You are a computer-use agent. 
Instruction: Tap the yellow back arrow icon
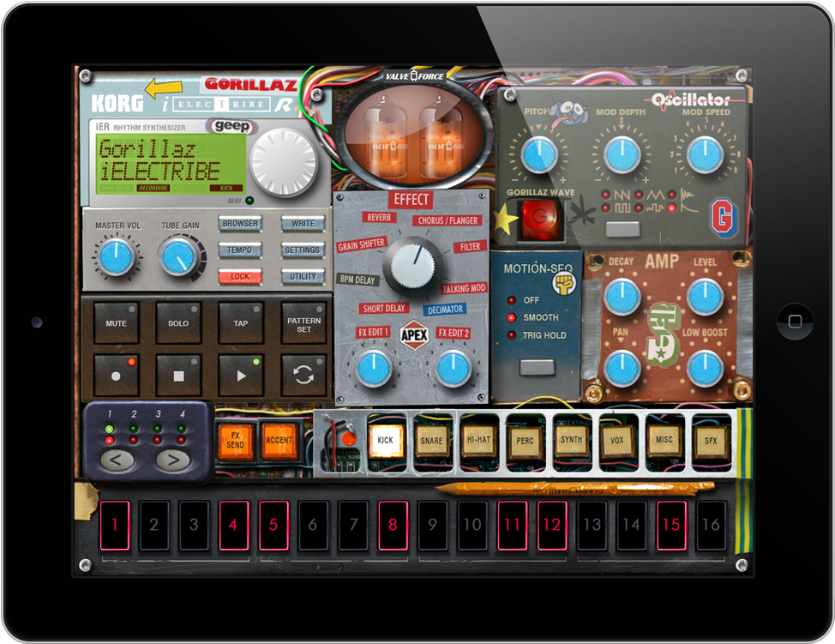tap(164, 87)
